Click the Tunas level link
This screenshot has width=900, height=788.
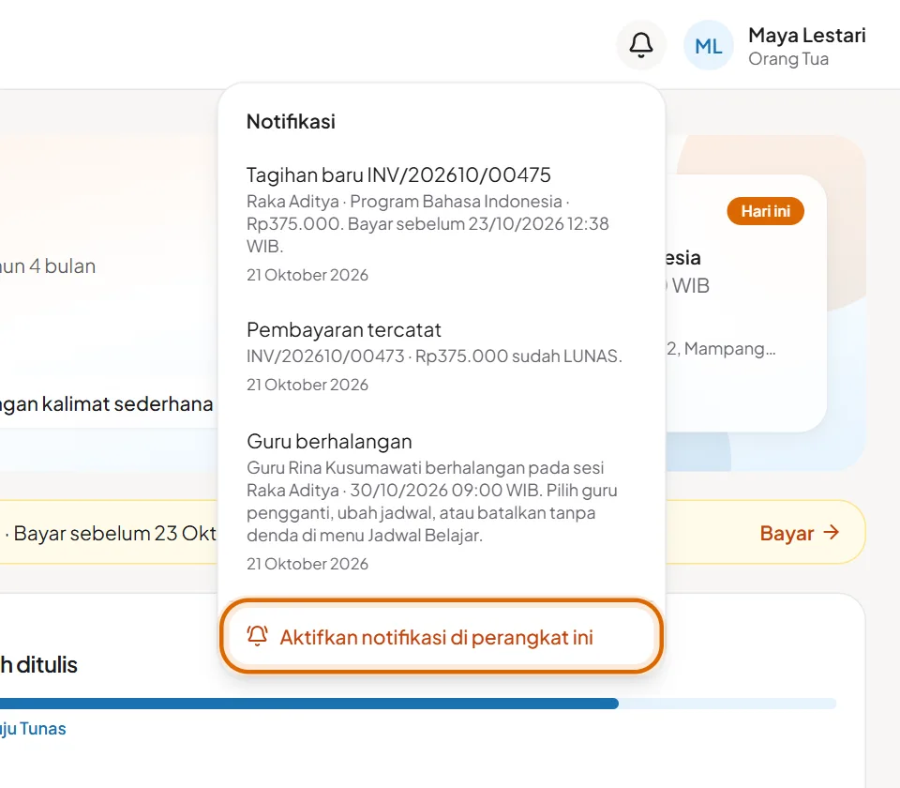tap(34, 728)
